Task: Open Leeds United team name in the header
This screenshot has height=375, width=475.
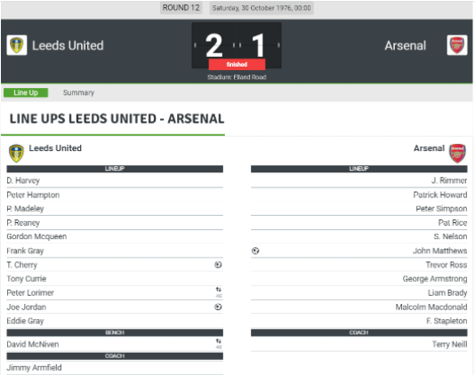Action: (68, 45)
